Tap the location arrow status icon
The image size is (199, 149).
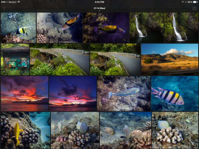pyautogui.click(x=183, y=2)
